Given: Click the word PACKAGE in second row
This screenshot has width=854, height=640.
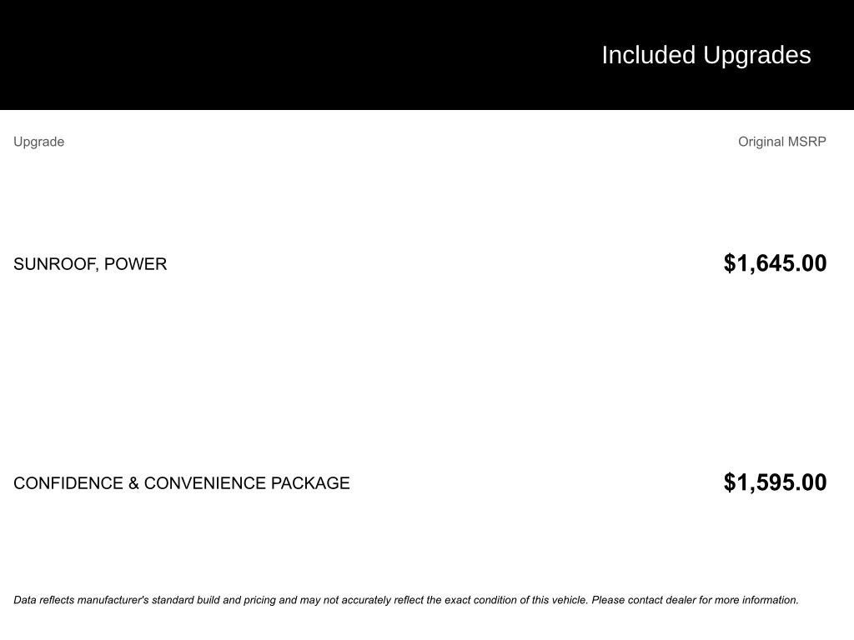Looking at the screenshot, I should pos(310,483).
